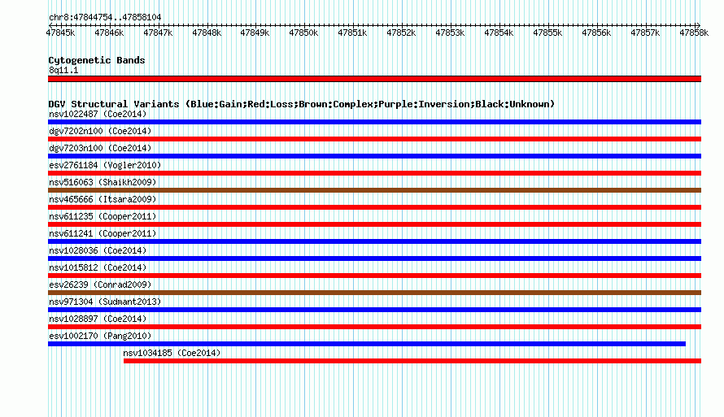The image size is (724, 417).
Task: Click the 47848k ruler tick label
Action: click(x=207, y=33)
